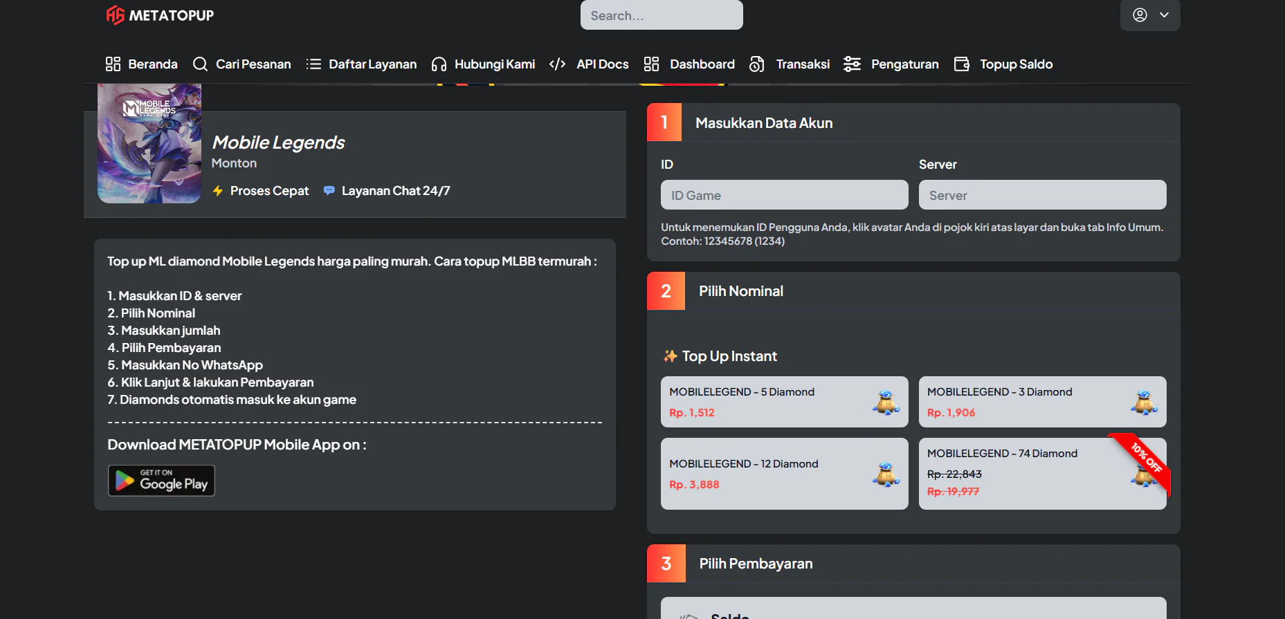Click the METATOPUP logo icon

point(115,15)
